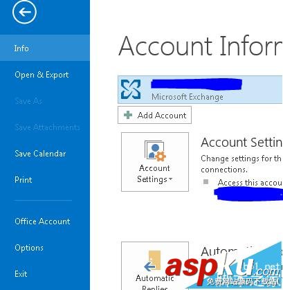Click the Save As menu item
Image resolution: width=283 pixels, height=290 pixels.
pos(28,101)
